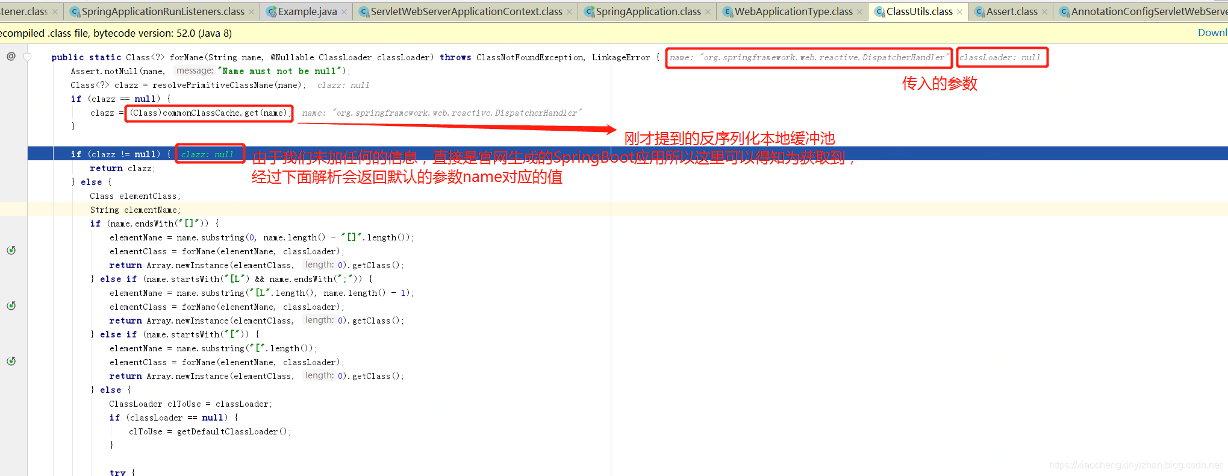Click the 'try {' keyword line
The image size is (1228, 476).
(x=122, y=472)
